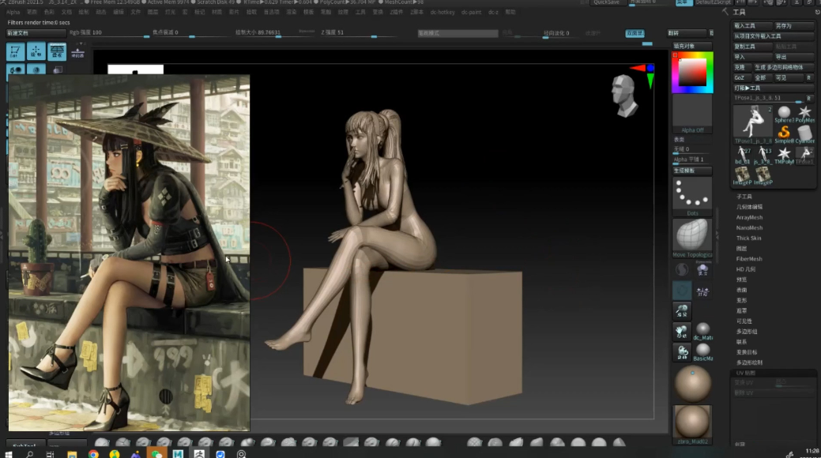821x458 pixels.
Task: Open the dc-paint menu
Action: pyautogui.click(x=471, y=12)
